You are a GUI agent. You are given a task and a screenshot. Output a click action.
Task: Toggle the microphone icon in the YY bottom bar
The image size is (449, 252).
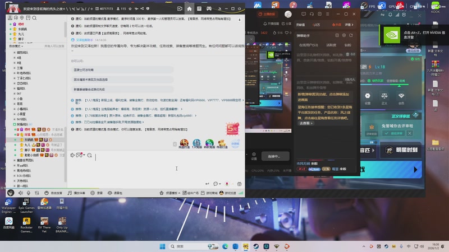(29, 193)
